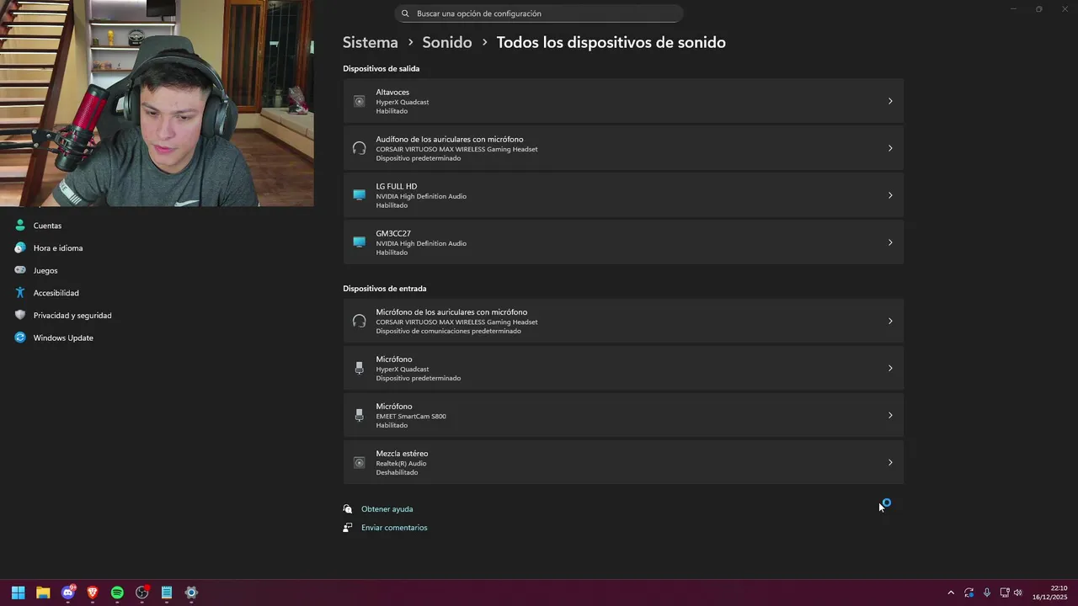Click the system tray volume icon
This screenshot has height=606, width=1078.
click(1018, 593)
